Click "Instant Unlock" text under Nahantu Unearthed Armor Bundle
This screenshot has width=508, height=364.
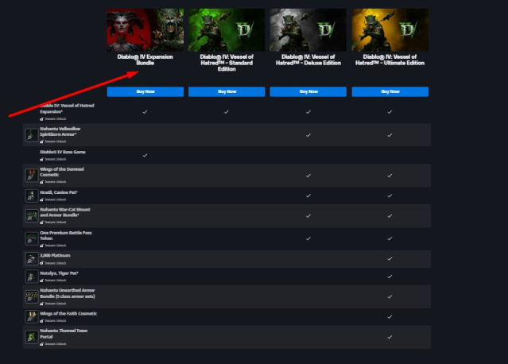(56, 304)
